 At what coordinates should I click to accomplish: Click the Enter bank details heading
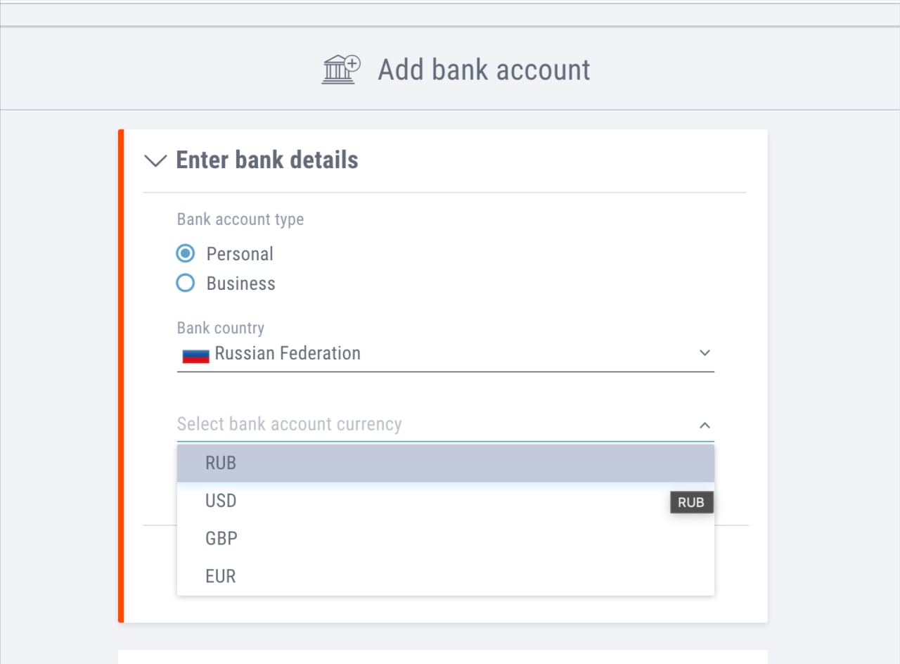pos(267,160)
